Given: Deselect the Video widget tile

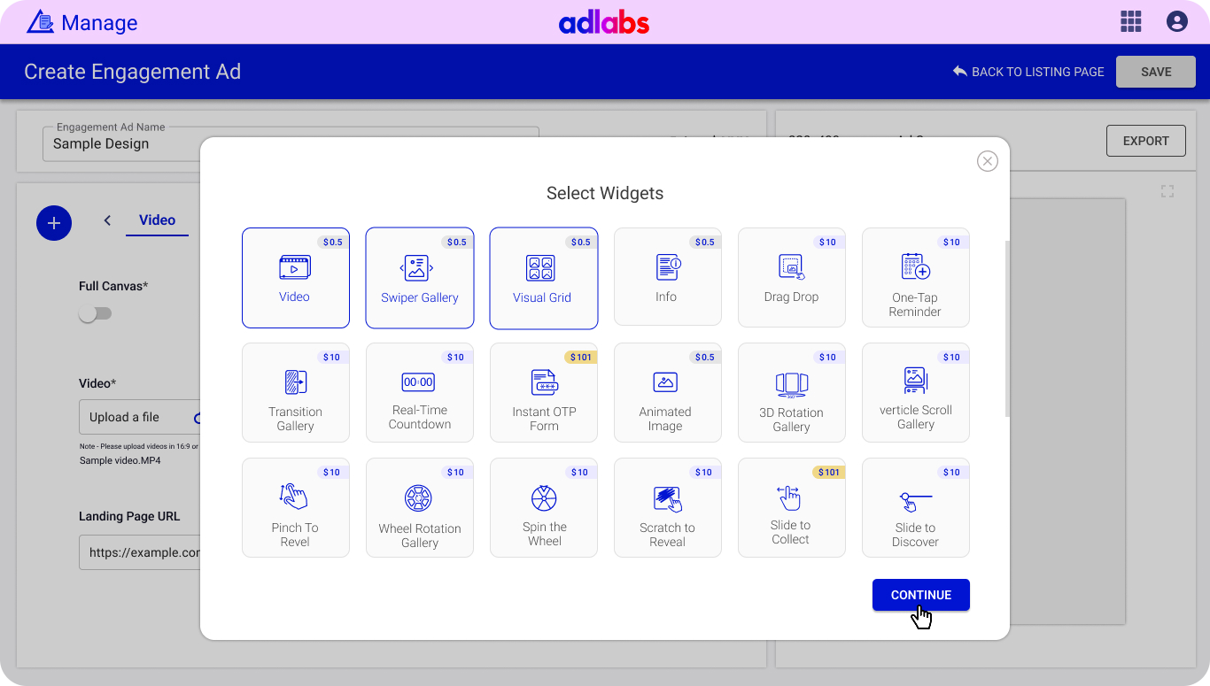Looking at the screenshot, I should point(295,277).
